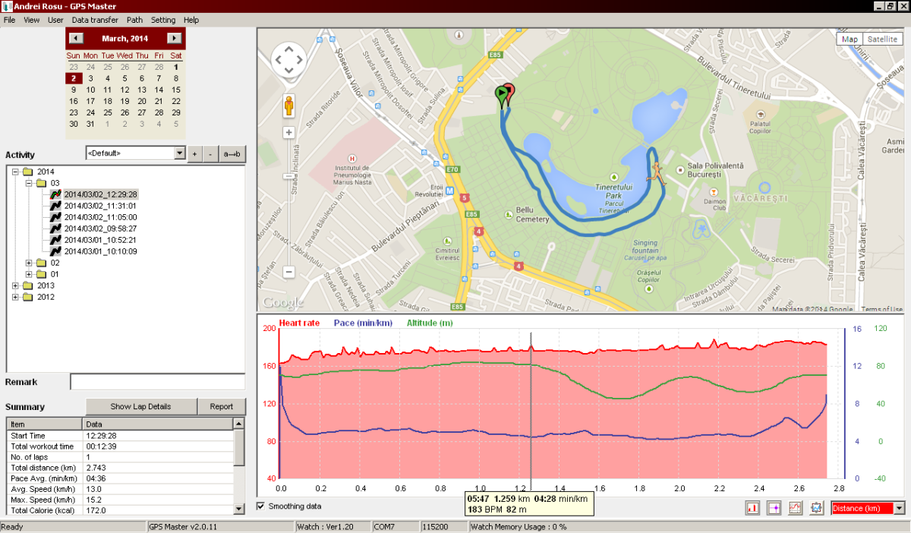Click the line graph icon below the chart
911x533 pixels.
click(796, 508)
